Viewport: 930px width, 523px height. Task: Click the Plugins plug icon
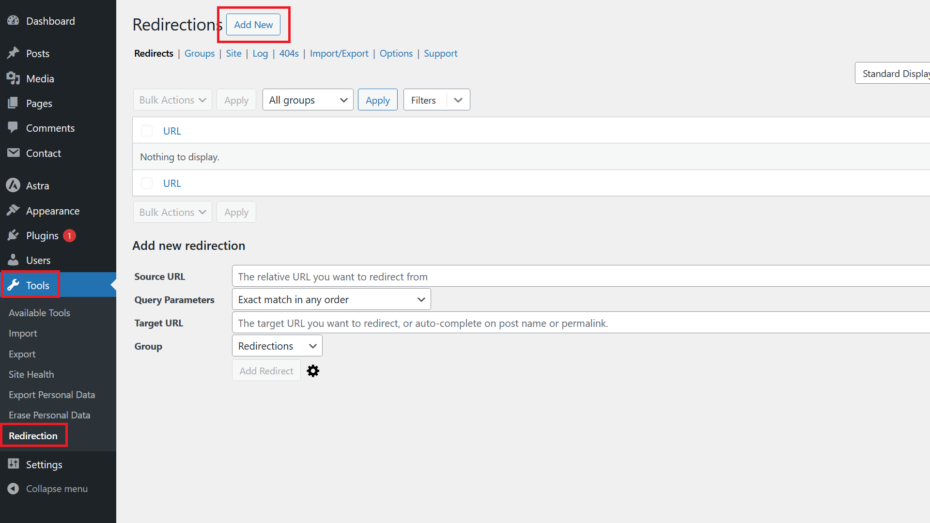13,235
